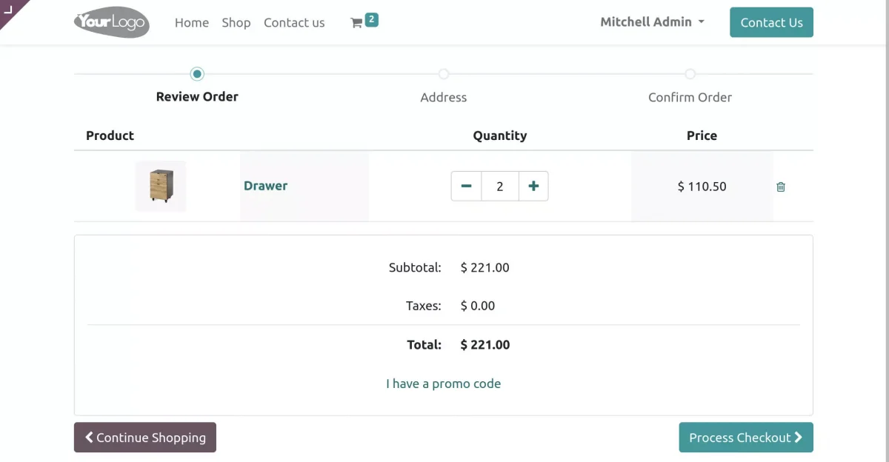The width and height of the screenshot is (889, 462).
Task: Select the Confirm Order step indicator
Action: coord(690,74)
